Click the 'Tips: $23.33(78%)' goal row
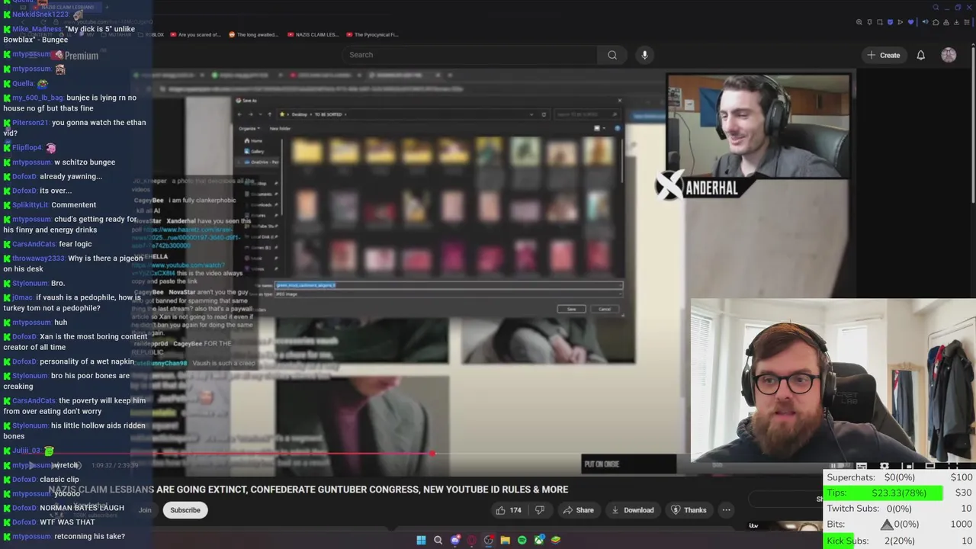976x549 pixels. point(900,493)
